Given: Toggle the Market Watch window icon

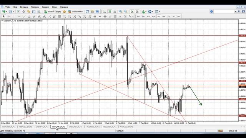Looking at the screenshot, I should click(x=18, y=11).
